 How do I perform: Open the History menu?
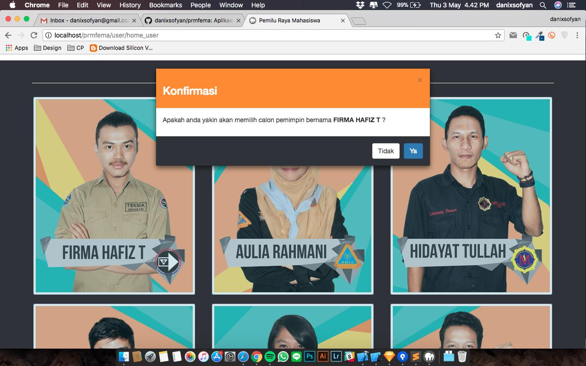[130, 5]
